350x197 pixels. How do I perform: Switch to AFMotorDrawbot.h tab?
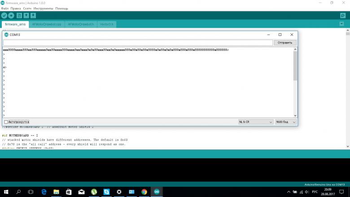(81, 24)
